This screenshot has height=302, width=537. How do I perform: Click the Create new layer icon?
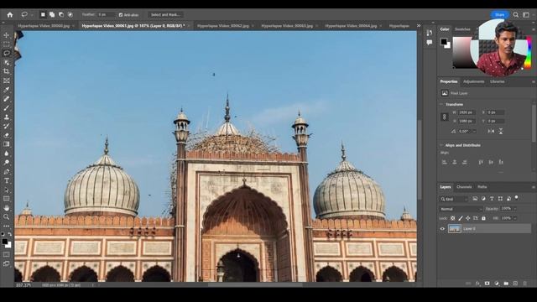[515, 284]
